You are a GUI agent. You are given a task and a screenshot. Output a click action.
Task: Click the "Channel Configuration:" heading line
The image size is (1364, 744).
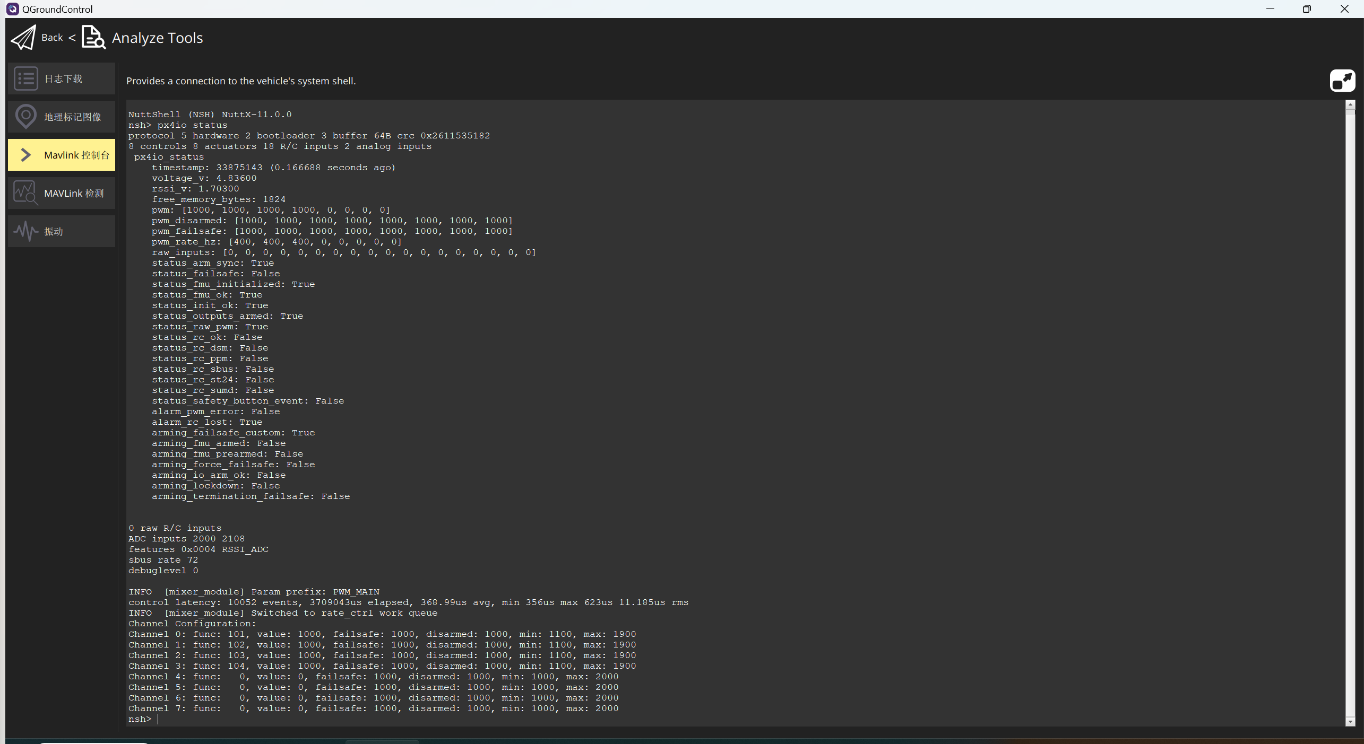click(x=193, y=624)
